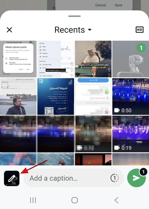The width and height of the screenshot is (149, 209).
Task: Select the 0:50 fountain video
Action: point(131,96)
